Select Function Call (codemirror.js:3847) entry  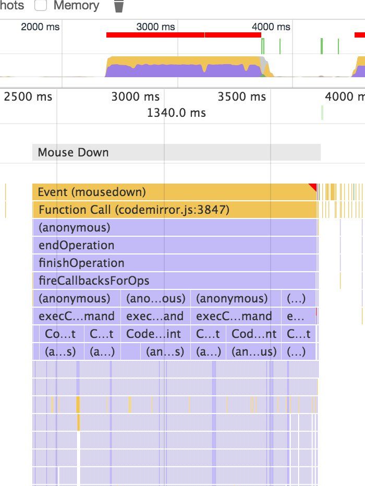175,210
